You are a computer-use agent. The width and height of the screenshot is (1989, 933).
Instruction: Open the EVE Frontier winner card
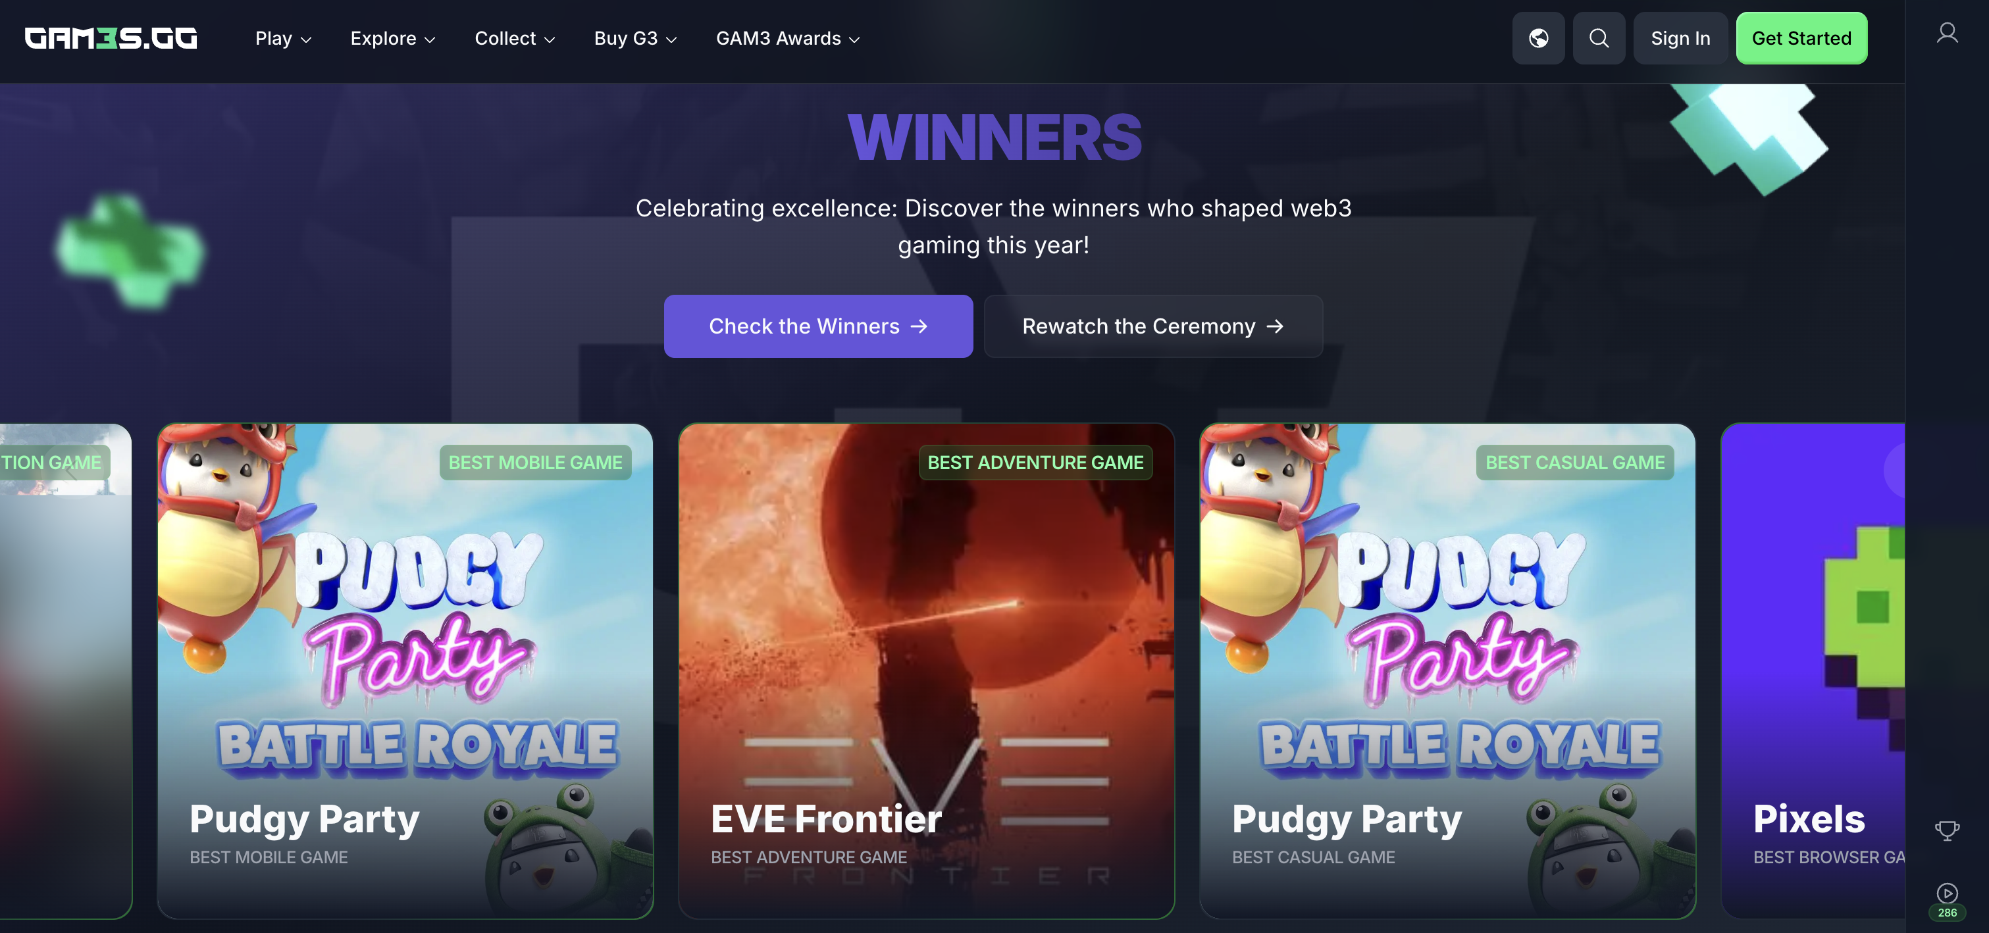[927, 670]
